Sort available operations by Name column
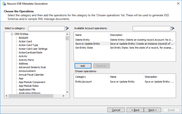The height and width of the screenshot is (114, 182). click(x=91, y=35)
